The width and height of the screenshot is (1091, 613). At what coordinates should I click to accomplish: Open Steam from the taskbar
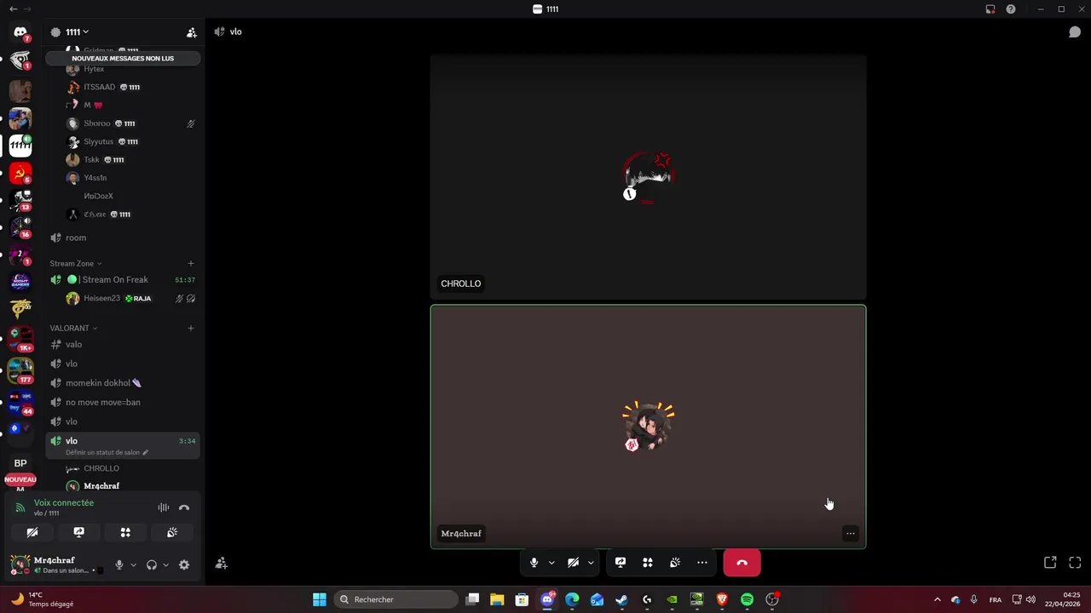click(622, 599)
